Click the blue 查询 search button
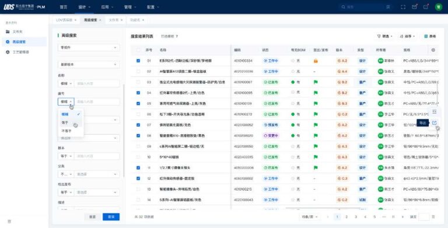The width and height of the screenshot is (448, 228). (x=111, y=217)
